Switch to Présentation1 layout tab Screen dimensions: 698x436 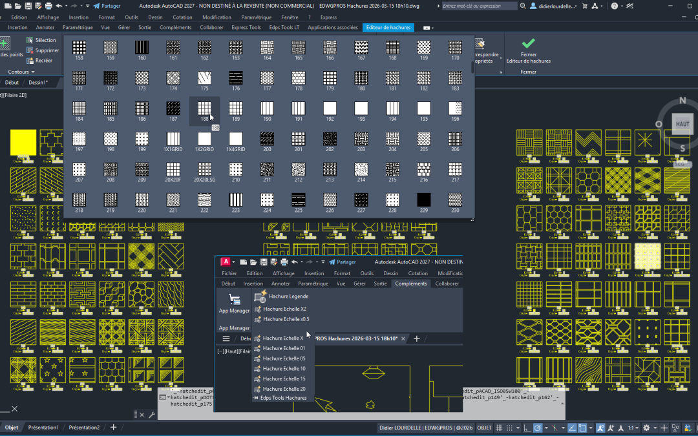43,428
